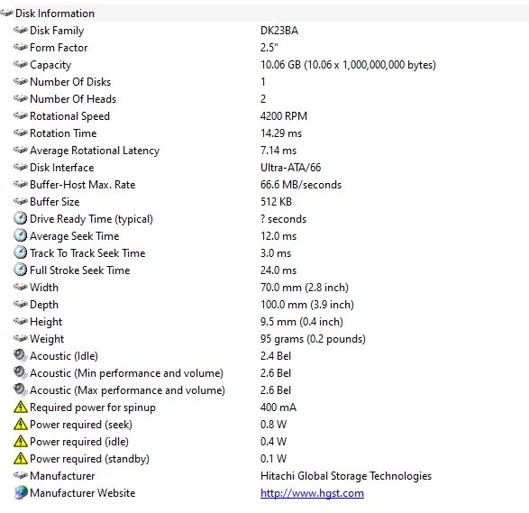Click the warning icon beside Power required (idle)
The width and height of the screenshot is (529, 513).
(20, 442)
